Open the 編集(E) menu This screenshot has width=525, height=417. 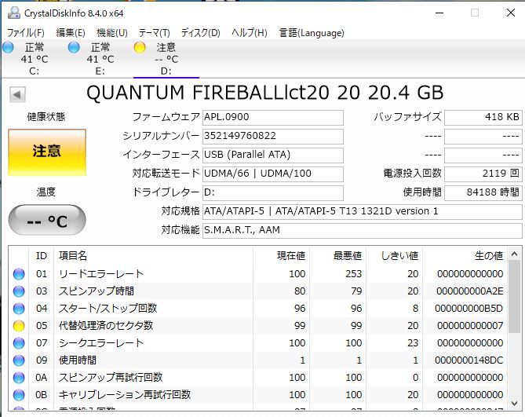coord(71,33)
